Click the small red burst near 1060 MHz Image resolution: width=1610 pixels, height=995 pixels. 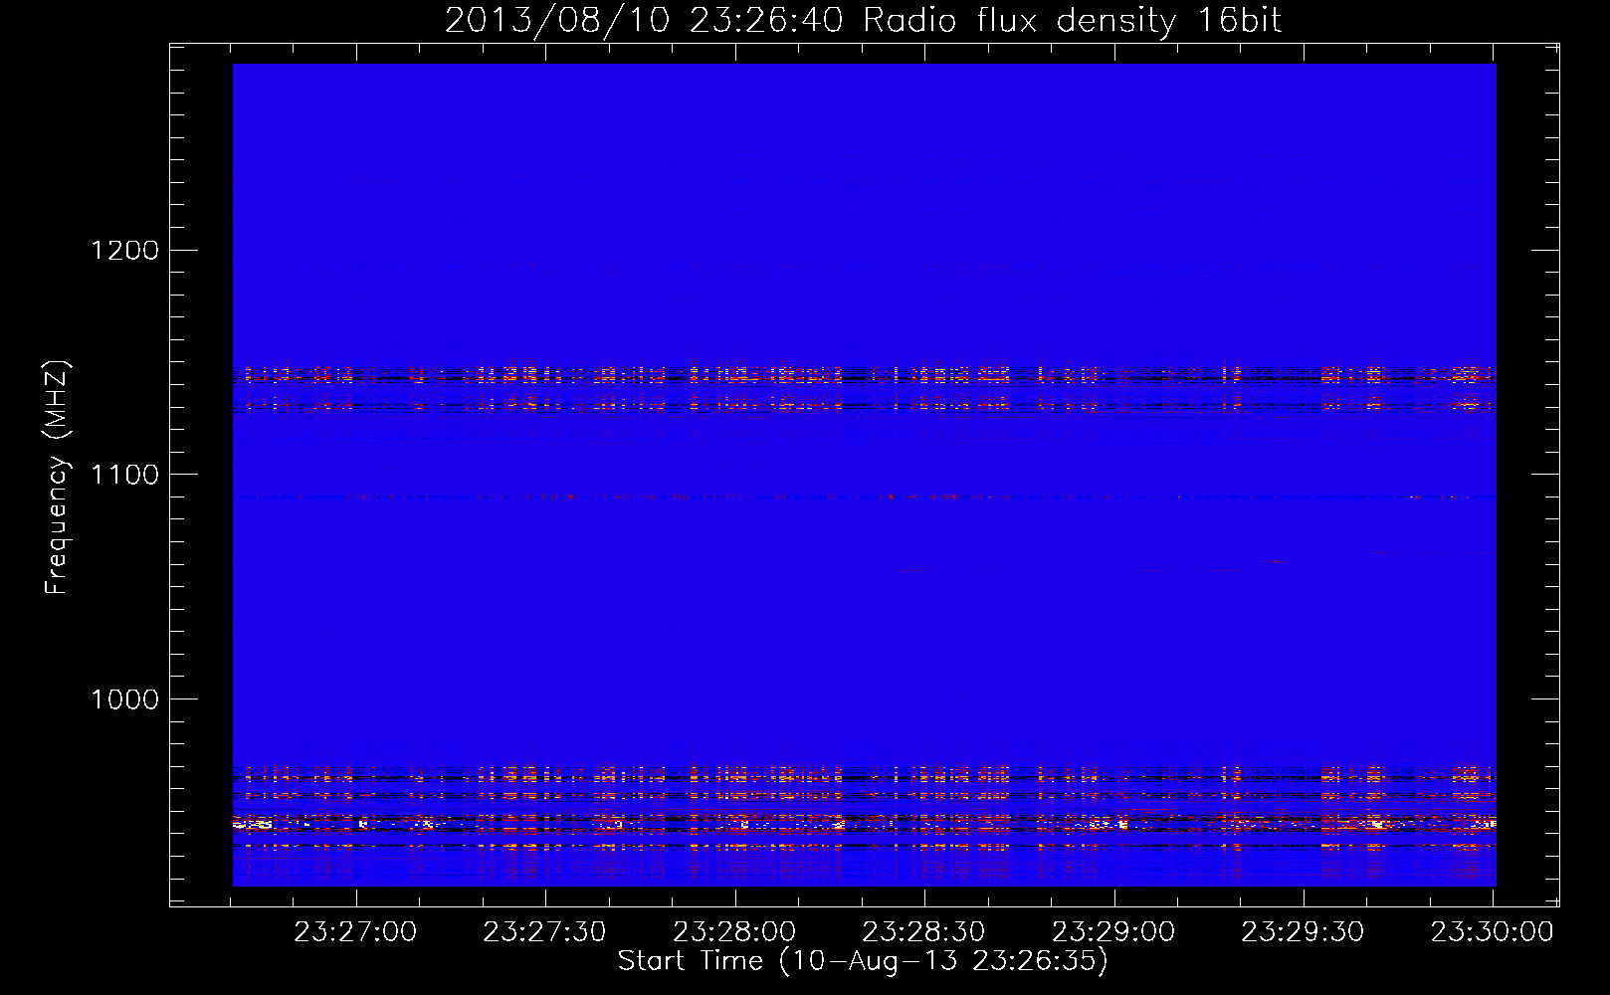(x=1272, y=562)
